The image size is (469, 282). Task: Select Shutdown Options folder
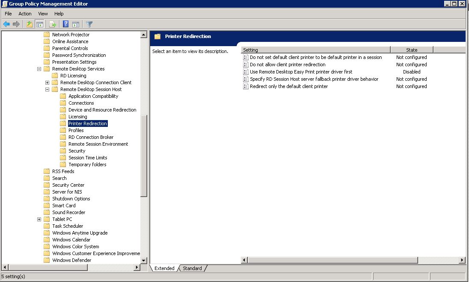click(71, 199)
